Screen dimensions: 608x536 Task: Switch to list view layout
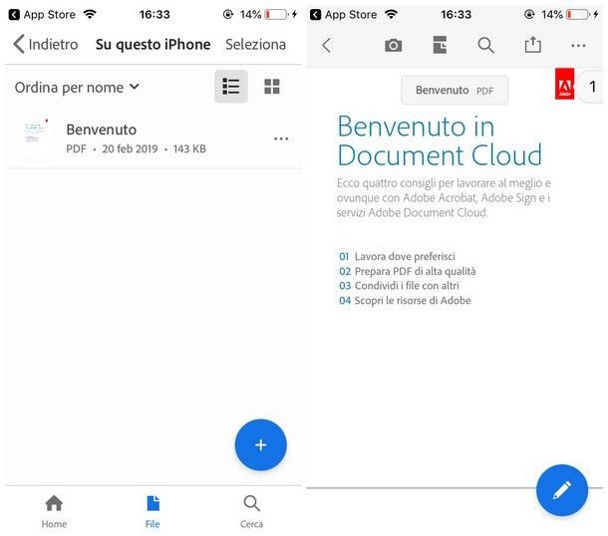tap(231, 87)
